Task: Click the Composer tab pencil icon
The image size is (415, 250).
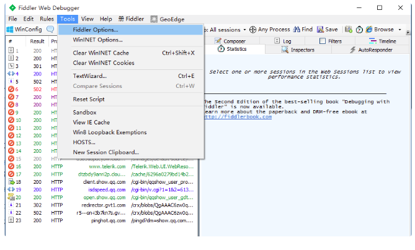Action: 218,41
